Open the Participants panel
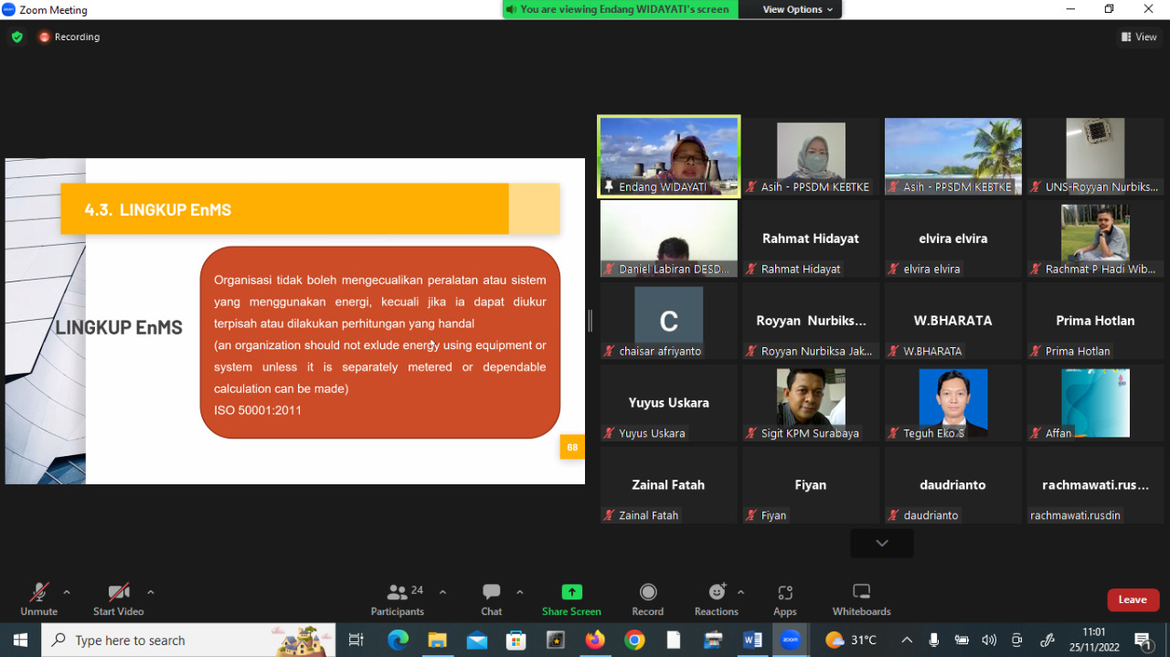This screenshot has height=657, width=1170. tap(398, 599)
